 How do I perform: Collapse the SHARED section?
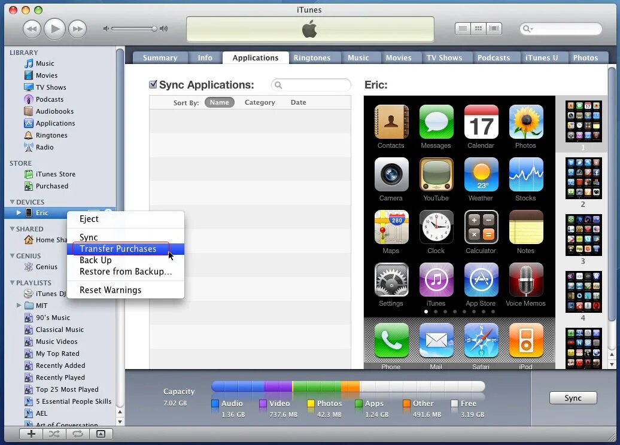(12, 229)
